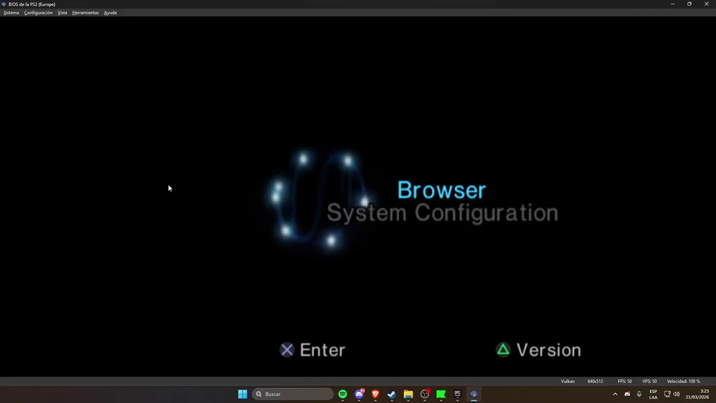Viewport: 716px width, 403px height.
Task: Open File Explorer from the taskbar
Action: [x=408, y=394]
